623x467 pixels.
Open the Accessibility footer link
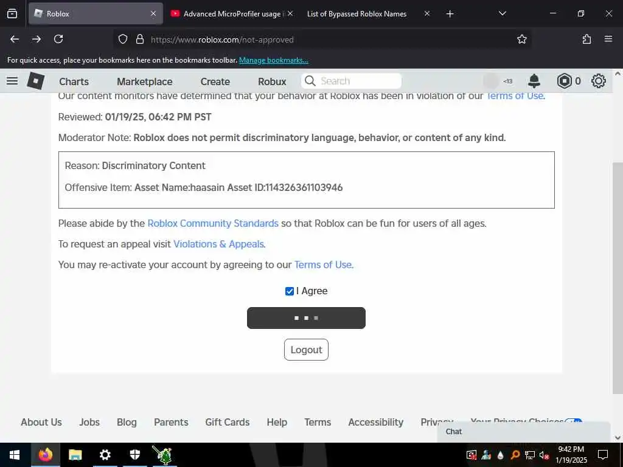click(376, 422)
